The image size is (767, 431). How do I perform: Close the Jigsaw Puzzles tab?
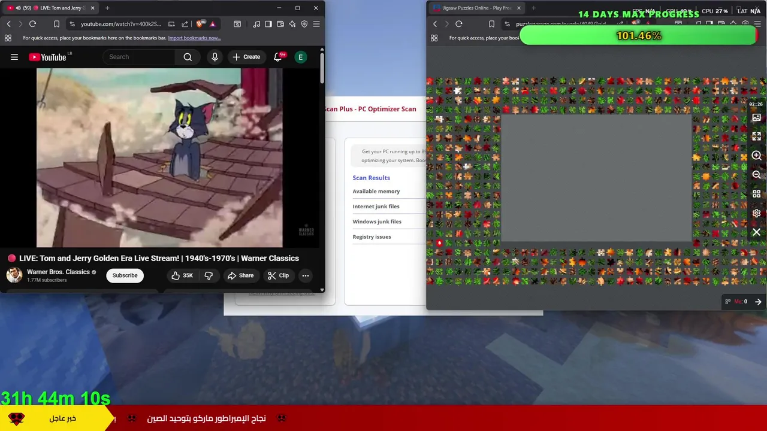[518, 8]
